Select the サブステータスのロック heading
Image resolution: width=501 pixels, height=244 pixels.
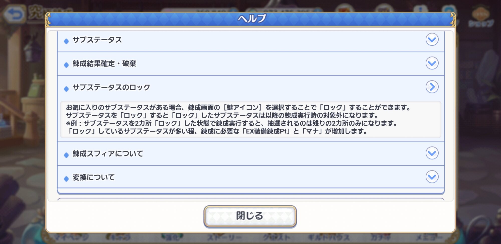click(x=111, y=88)
